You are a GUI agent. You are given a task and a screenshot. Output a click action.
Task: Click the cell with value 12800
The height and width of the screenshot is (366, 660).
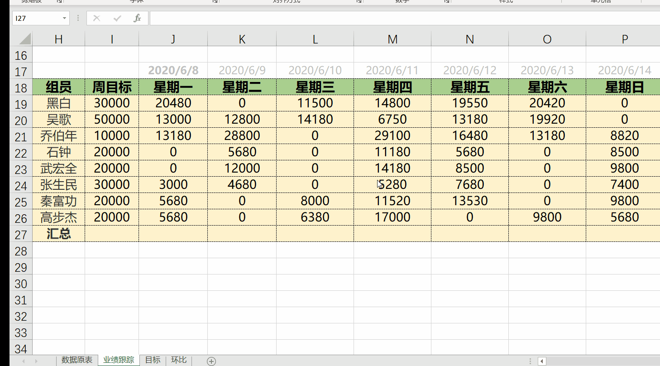tap(242, 120)
